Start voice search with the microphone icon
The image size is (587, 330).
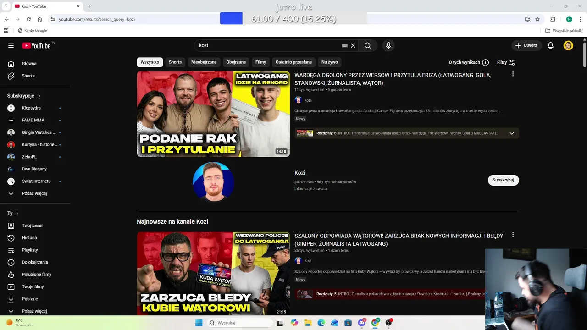388,45
